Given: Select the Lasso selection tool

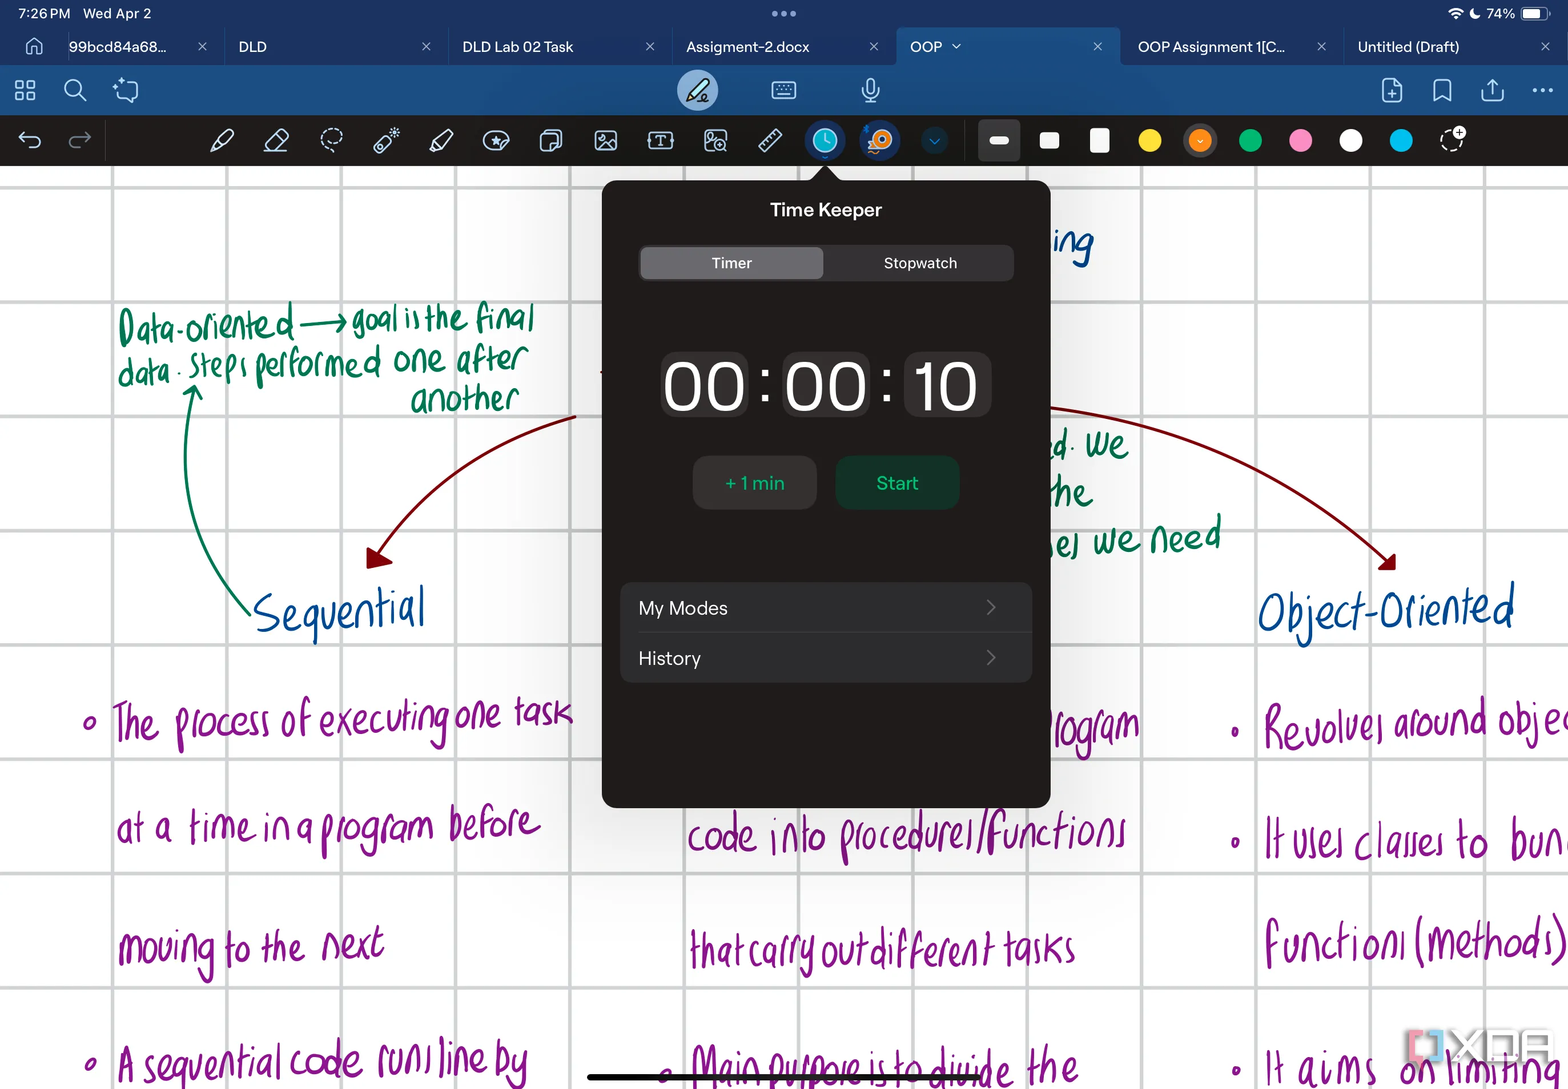Looking at the screenshot, I should (331, 140).
